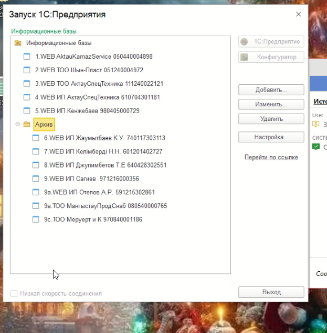Select 4.WEB ИП АктауСпецТехника 610704301181

98,97
